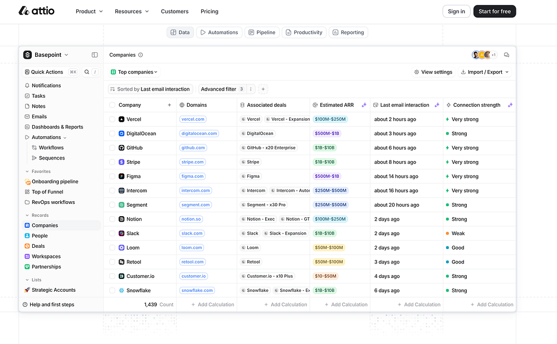Click the $500M-$1B ARR tag for DigitalOcean
The width and height of the screenshot is (557, 344).
(x=327, y=134)
